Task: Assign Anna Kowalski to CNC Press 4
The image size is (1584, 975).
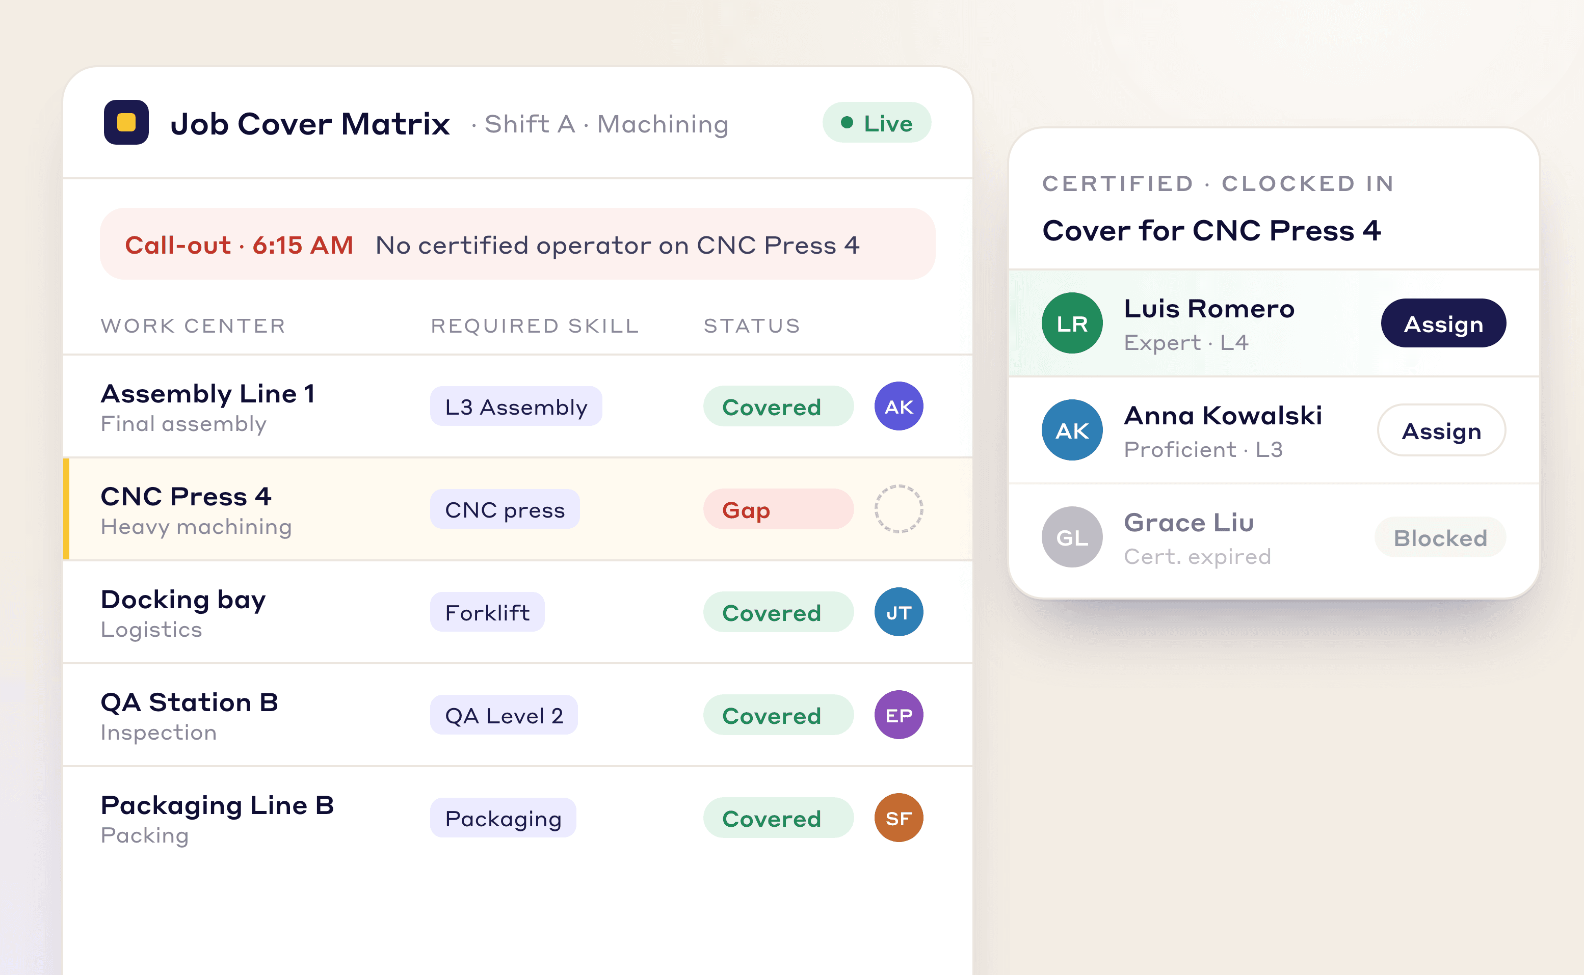Action: [1441, 430]
